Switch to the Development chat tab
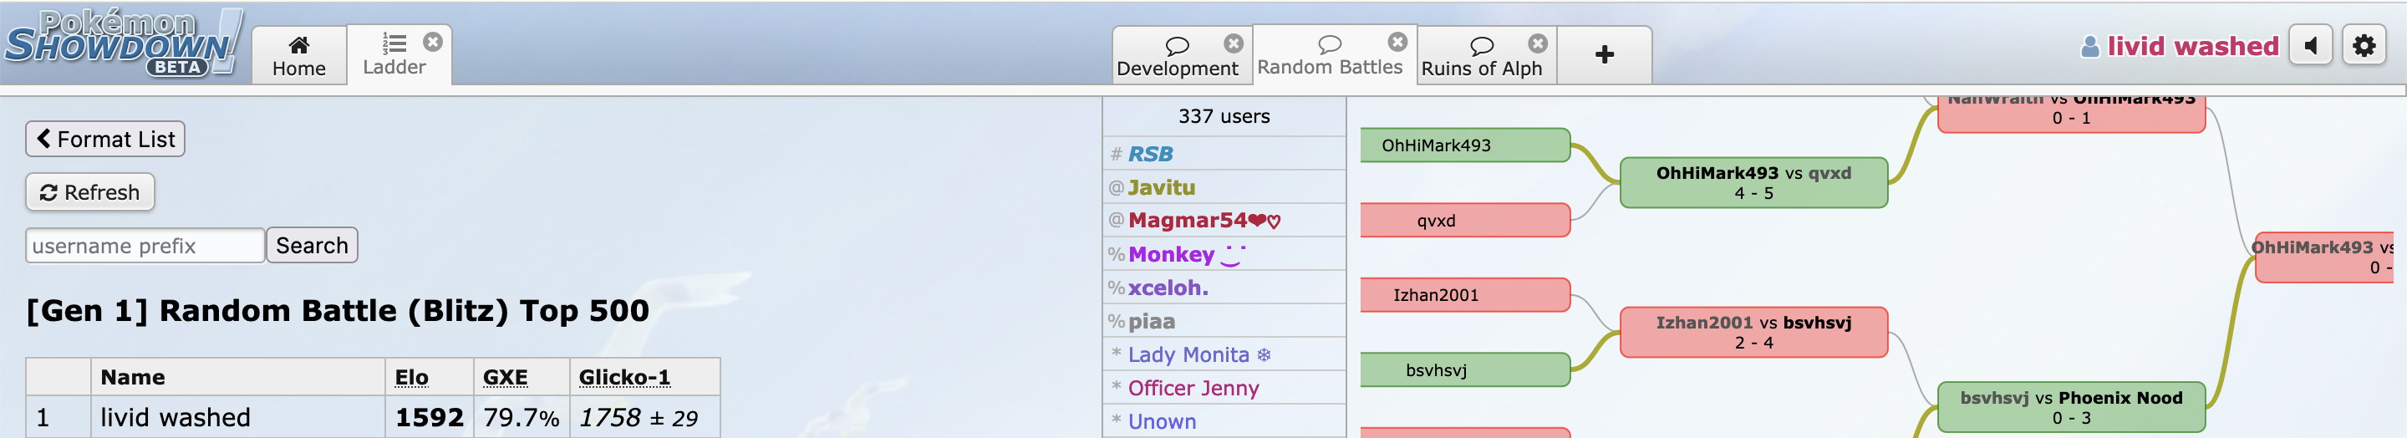Screen dimensions: 2407x438 coord(1178,55)
